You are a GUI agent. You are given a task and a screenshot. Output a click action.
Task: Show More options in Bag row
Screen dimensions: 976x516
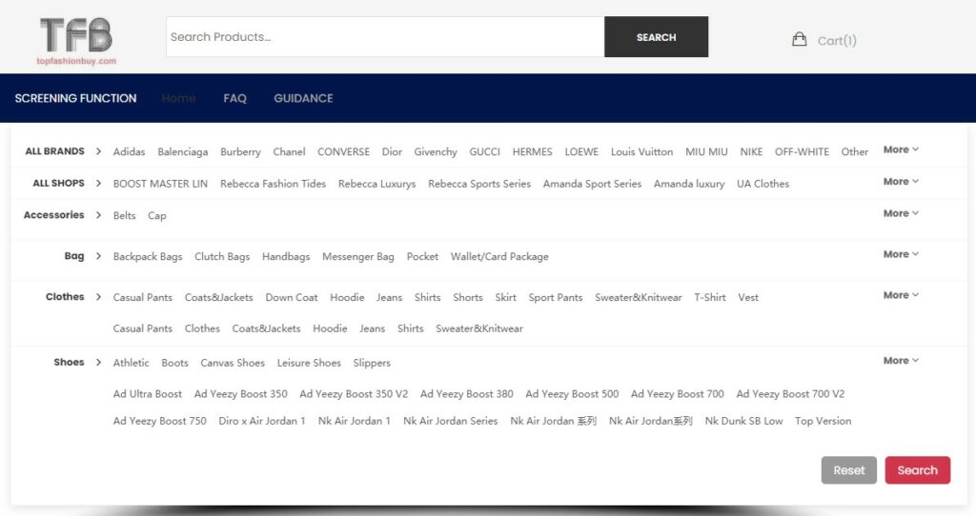(x=901, y=253)
